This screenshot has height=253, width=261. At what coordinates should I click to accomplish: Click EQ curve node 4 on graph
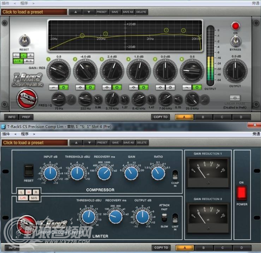(183, 30)
